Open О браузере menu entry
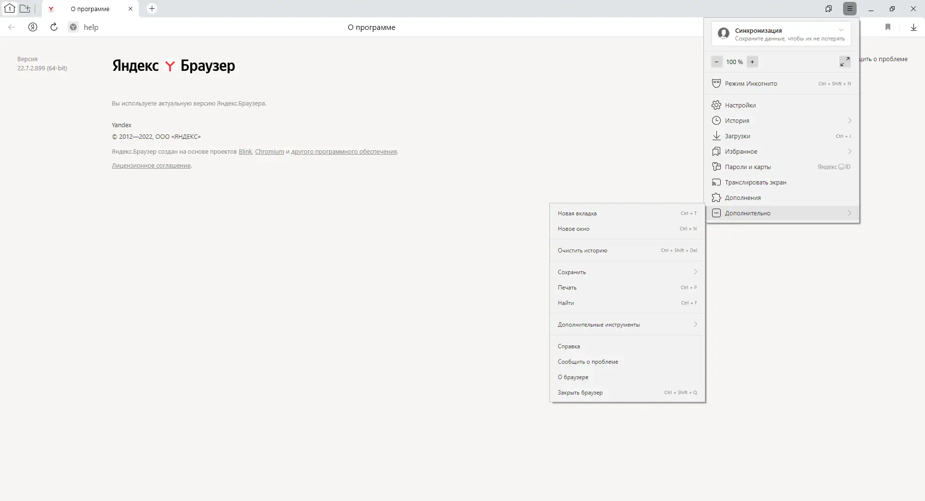The width and height of the screenshot is (925, 501). 627,377
